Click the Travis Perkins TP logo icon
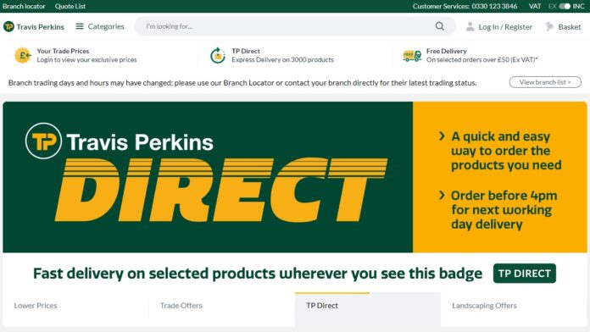Image resolution: width=590 pixels, height=332 pixels. pos(8,27)
